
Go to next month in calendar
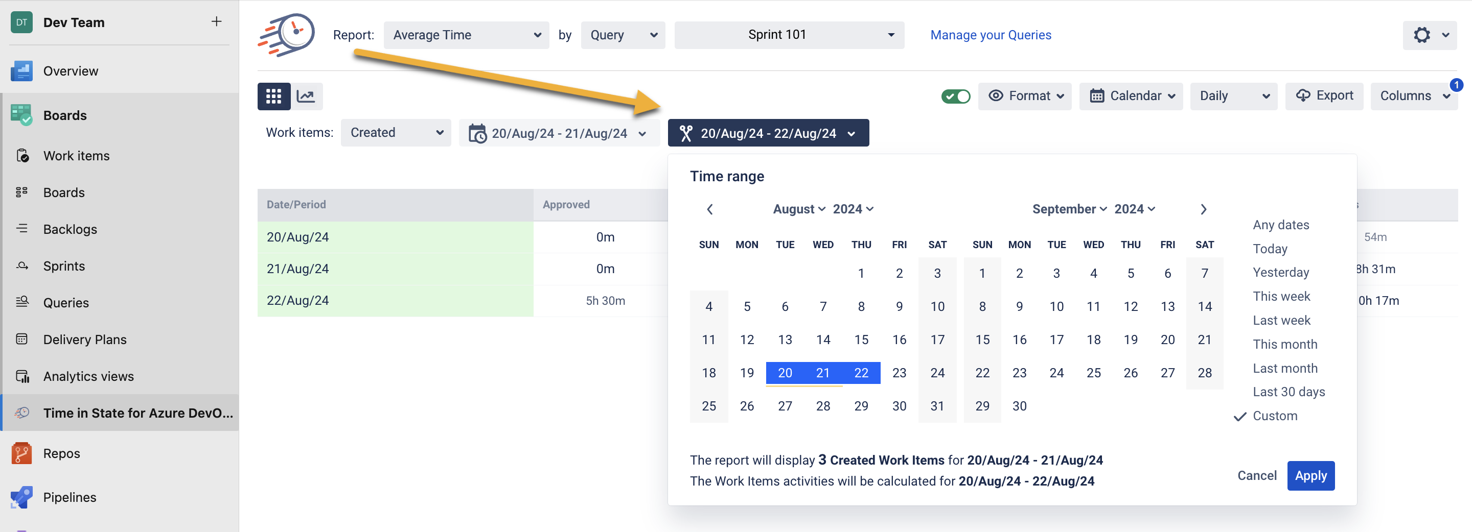1203,209
